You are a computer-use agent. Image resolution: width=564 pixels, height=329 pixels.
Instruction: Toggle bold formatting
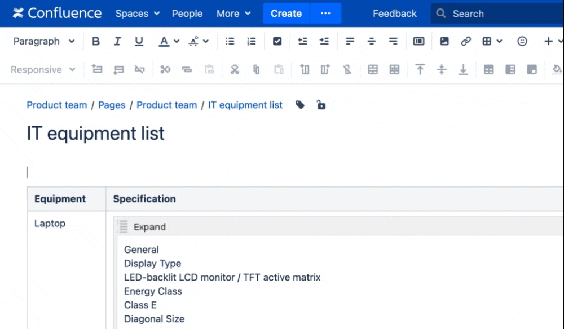96,41
